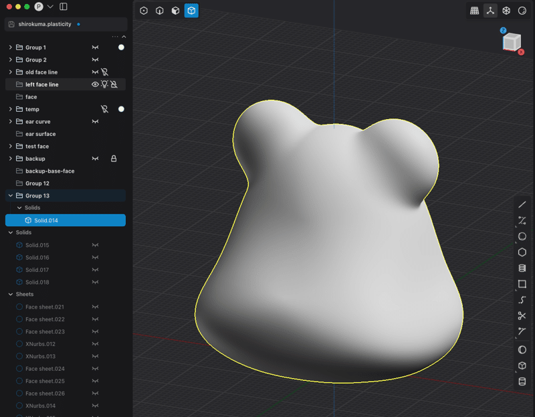535x417 pixels.
Task: Choose the Circle curve tool
Action: (x=522, y=236)
